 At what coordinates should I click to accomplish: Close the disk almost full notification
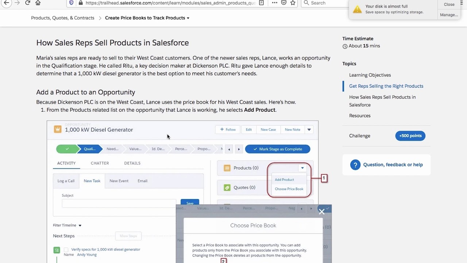click(449, 4)
